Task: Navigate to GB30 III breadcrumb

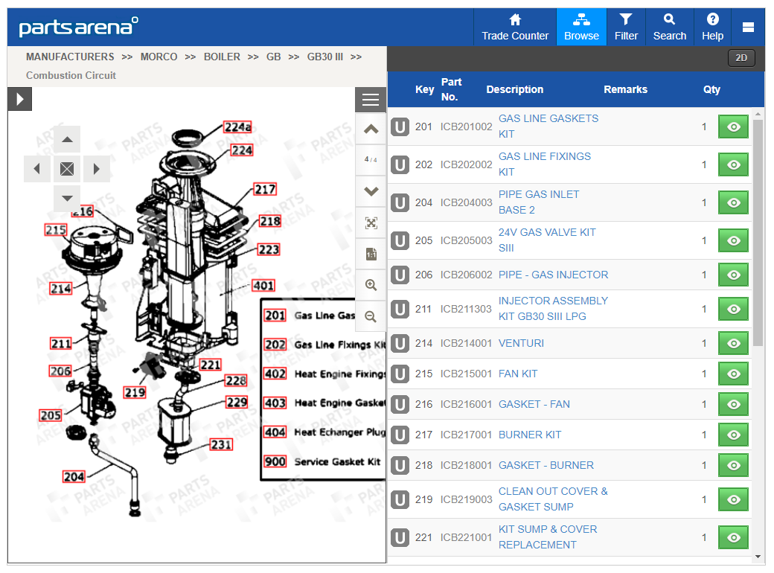Action: coord(324,57)
